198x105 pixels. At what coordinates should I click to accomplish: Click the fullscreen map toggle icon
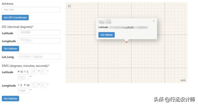[69, 6]
